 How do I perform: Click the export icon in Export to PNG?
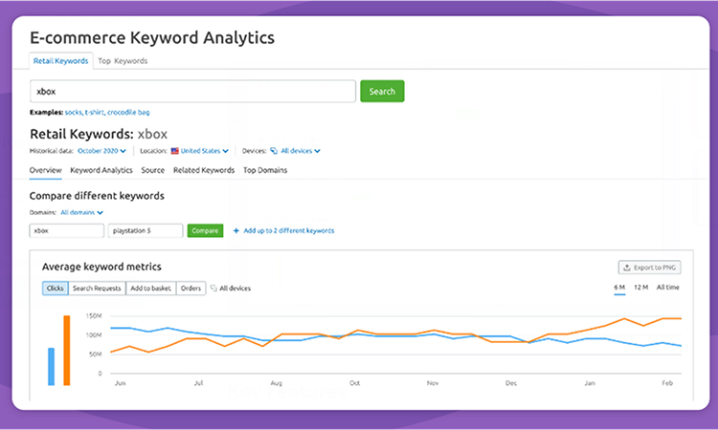point(627,269)
